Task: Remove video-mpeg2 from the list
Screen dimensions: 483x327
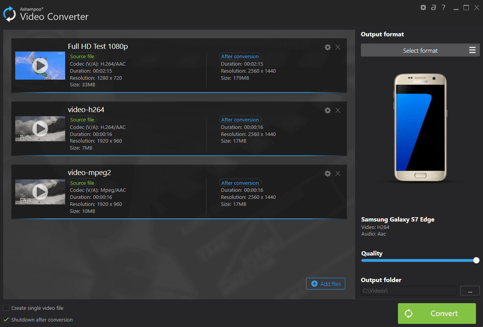Action: pos(338,173)
